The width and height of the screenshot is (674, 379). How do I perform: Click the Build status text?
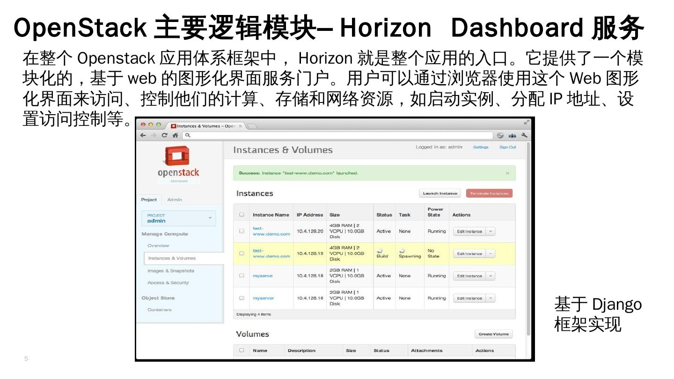pyautogui.click(x=382, y=256)
